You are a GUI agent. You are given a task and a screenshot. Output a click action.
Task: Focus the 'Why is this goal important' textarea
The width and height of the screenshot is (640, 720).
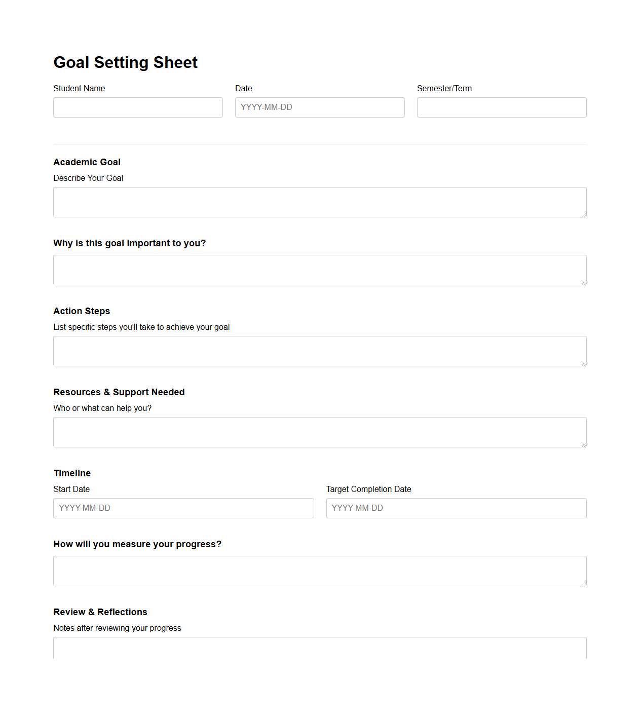point(320,270)
